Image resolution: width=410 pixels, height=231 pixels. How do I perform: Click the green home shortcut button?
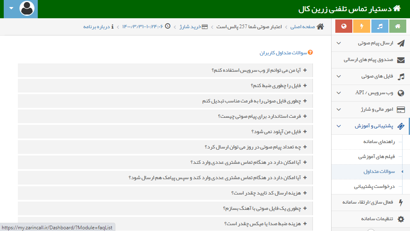398,26
